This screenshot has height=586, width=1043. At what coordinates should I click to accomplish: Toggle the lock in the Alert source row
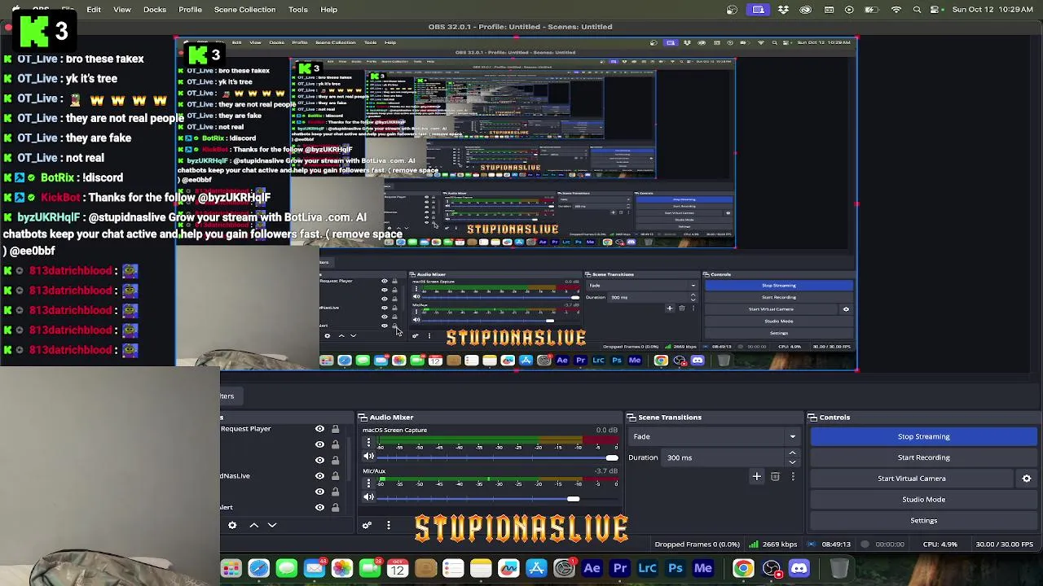[x=335, y=507]
